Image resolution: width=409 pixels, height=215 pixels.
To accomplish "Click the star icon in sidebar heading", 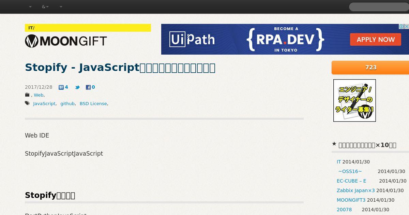I will (334, 144).
